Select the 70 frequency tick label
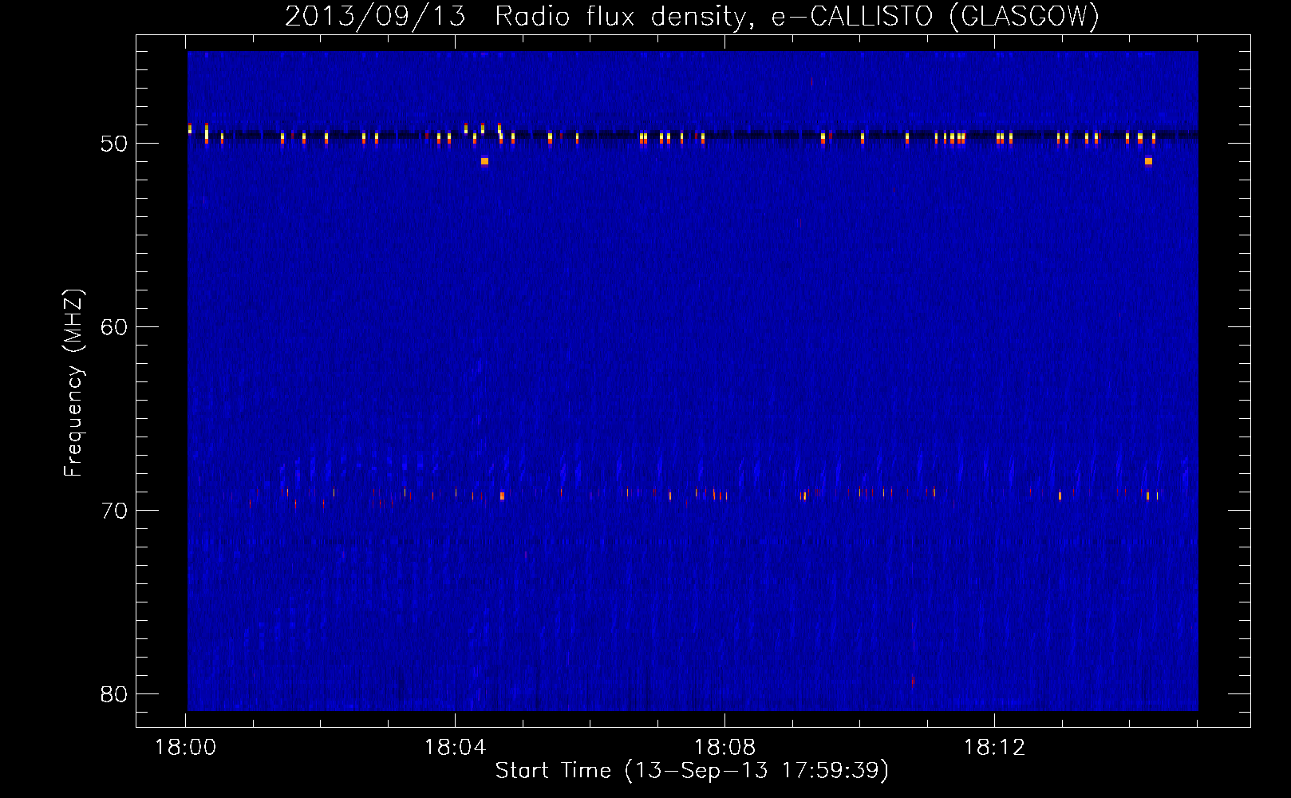This screenshot has height=798, width=1291. tap(114, 511)
